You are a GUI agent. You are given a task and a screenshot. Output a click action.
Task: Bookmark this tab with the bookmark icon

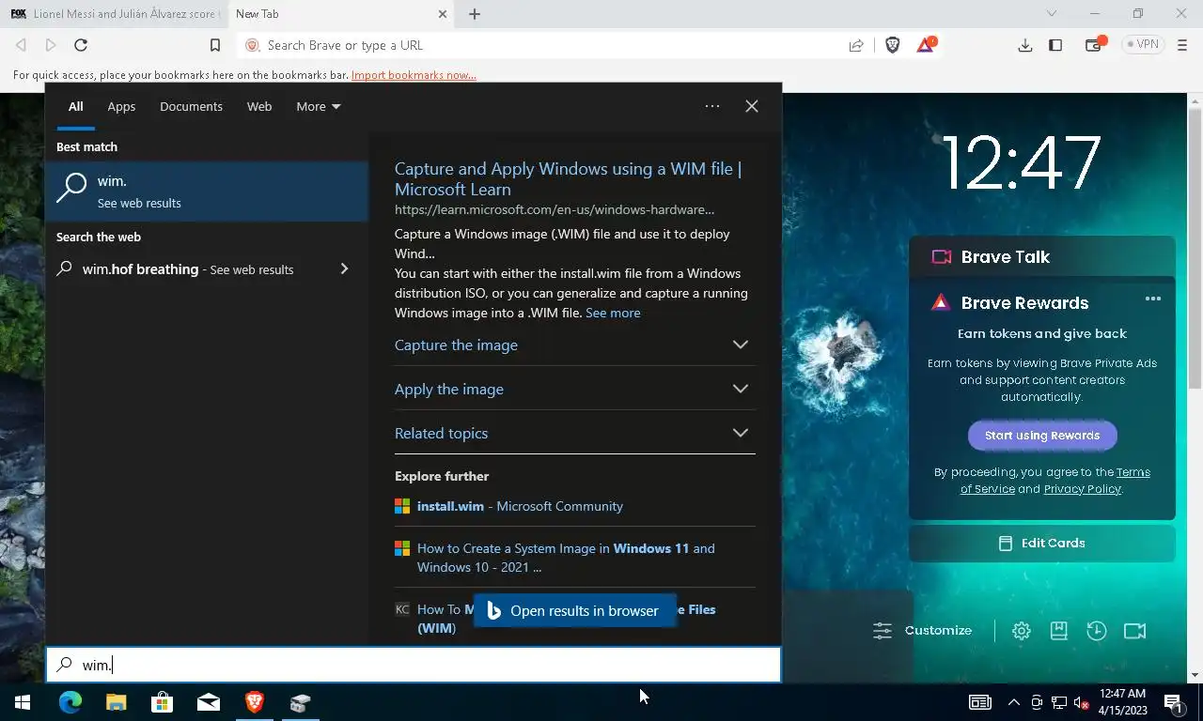(x=214, y=45)
